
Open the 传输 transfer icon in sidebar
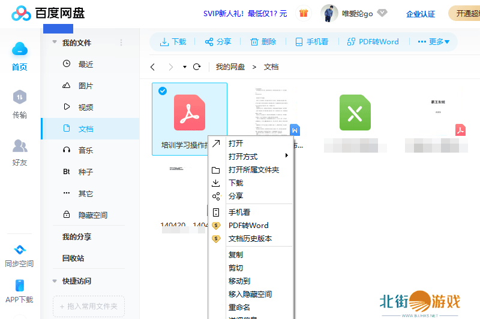click(x=20, y=98)
